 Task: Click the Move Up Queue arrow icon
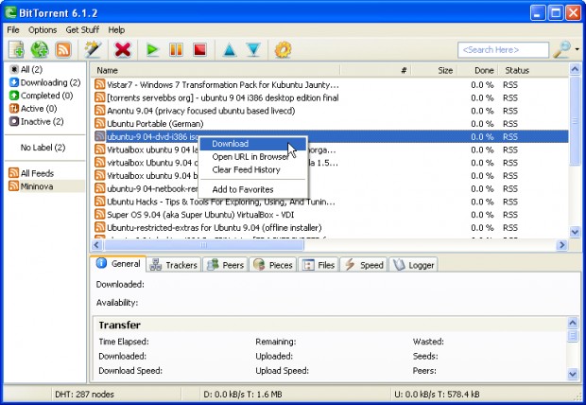230,50
